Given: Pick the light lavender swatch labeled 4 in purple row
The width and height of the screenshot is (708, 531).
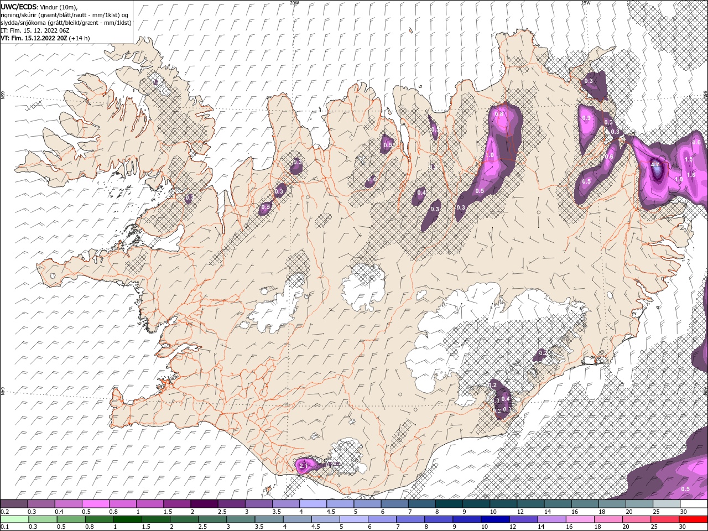Looking at the screenshot, I should tap(313, 504).
